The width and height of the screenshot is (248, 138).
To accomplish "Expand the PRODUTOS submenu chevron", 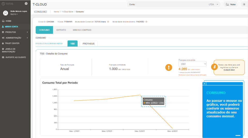I will click(x=27, y=32).
